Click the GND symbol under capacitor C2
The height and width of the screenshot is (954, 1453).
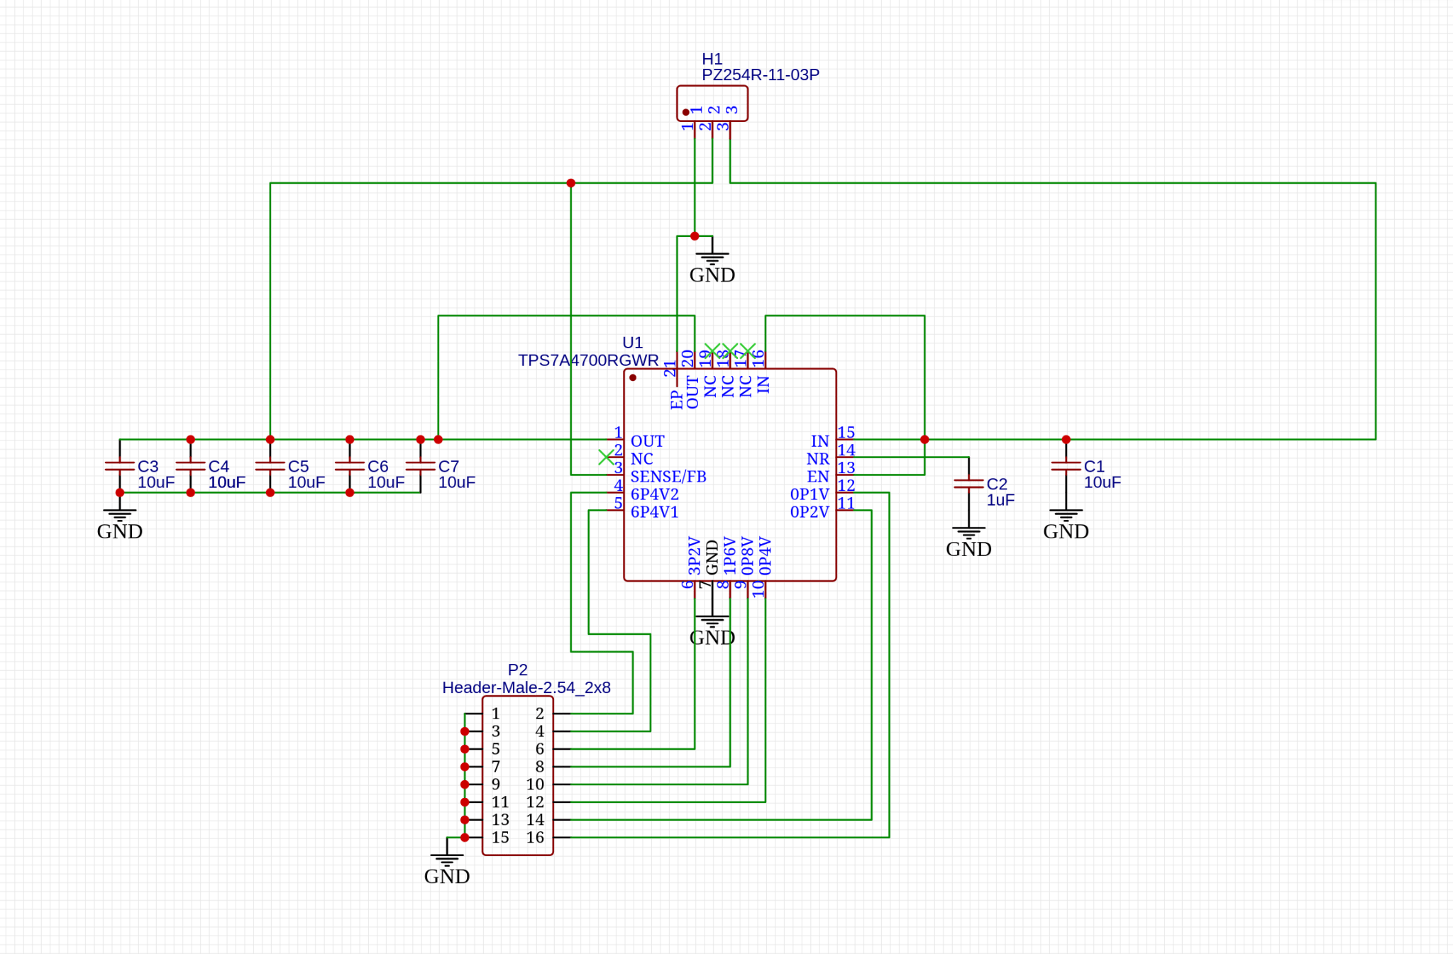968,540
